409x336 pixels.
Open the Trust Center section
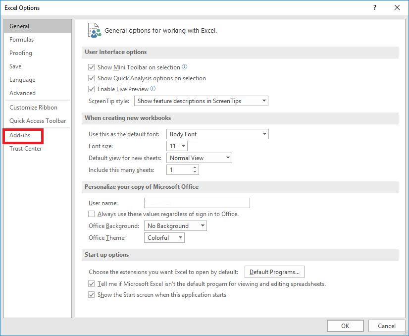pyautogui.click(x=25, y=148)
